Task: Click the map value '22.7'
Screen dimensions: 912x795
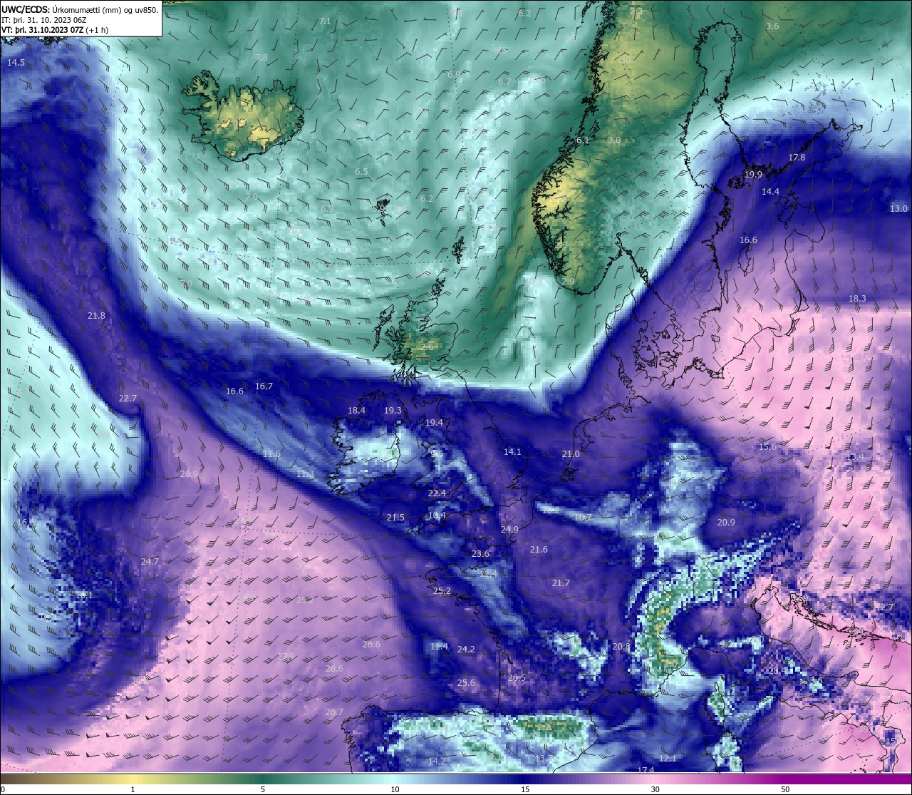Action: 128,399
